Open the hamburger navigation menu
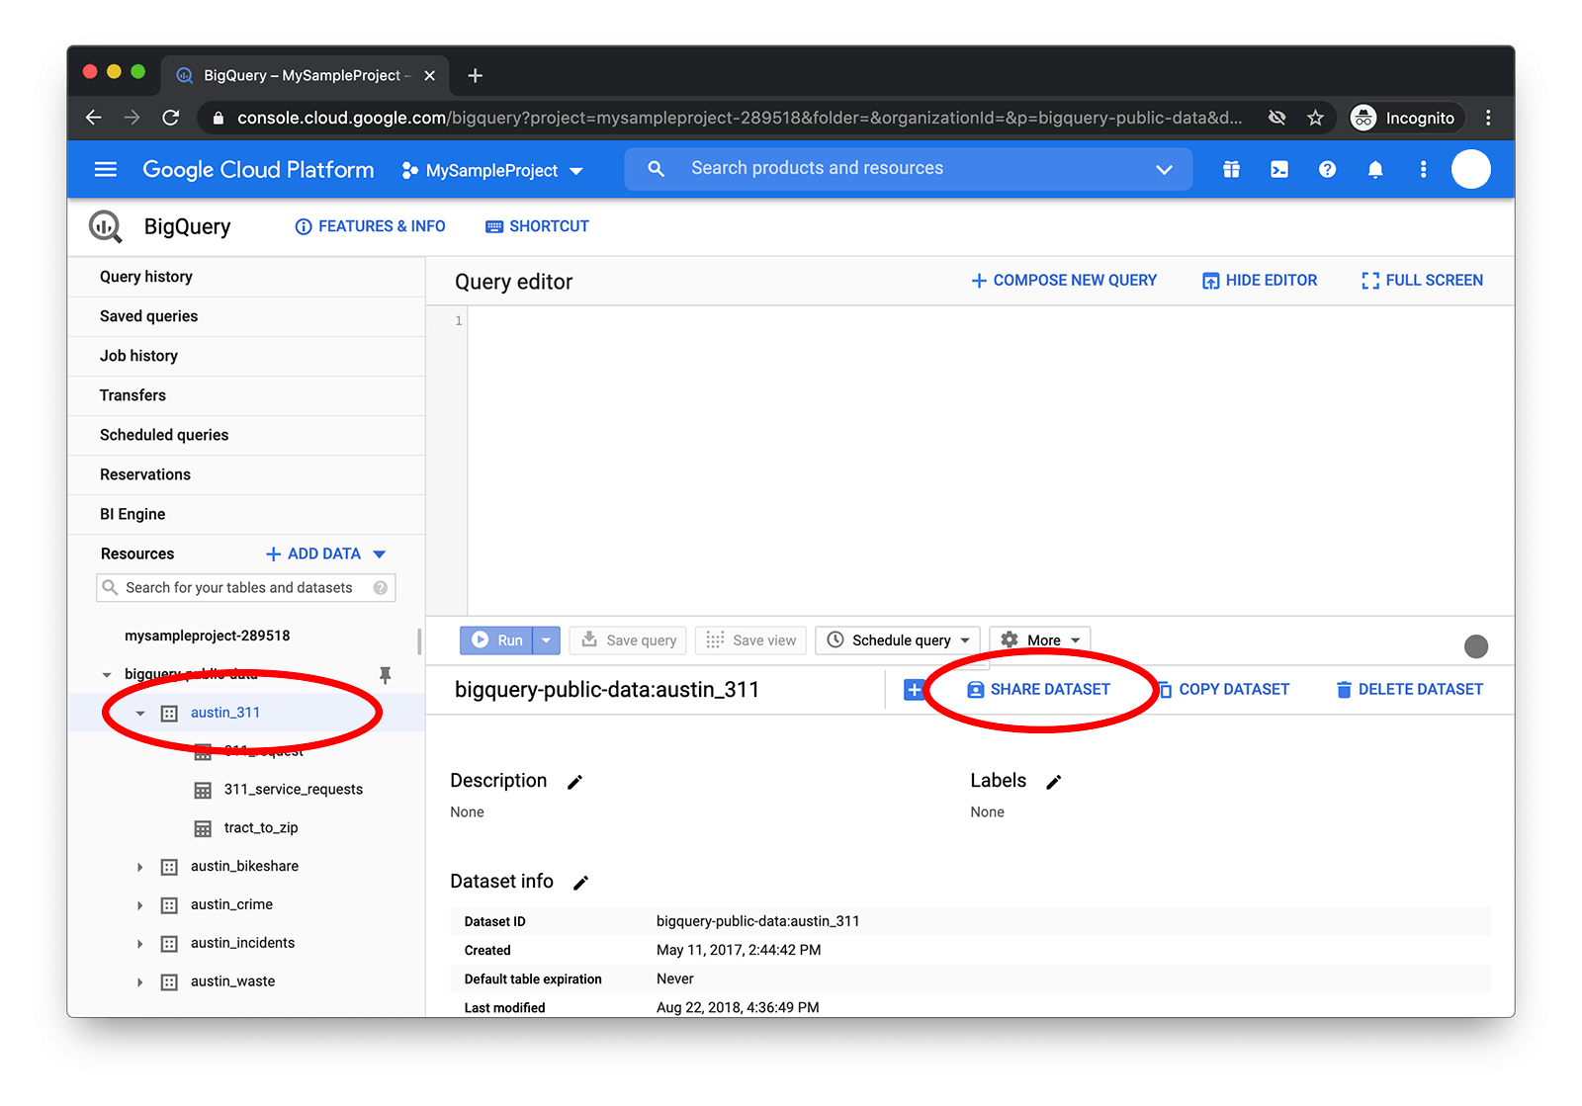Viewport: 1582px width, 1106px height. coord(105,170)
